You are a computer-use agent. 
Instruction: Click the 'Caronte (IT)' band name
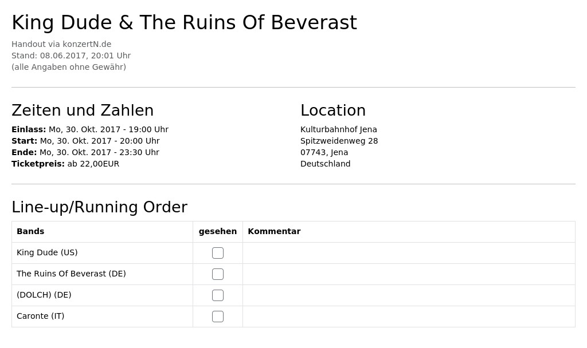(x=41, y=316)
